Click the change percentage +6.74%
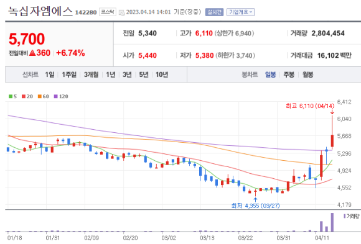The image size is (361, 244). point(70,53)
